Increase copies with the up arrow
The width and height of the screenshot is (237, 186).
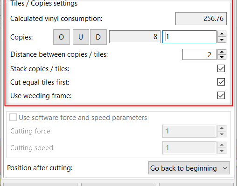pyautogui.click(x=222, y=33)
